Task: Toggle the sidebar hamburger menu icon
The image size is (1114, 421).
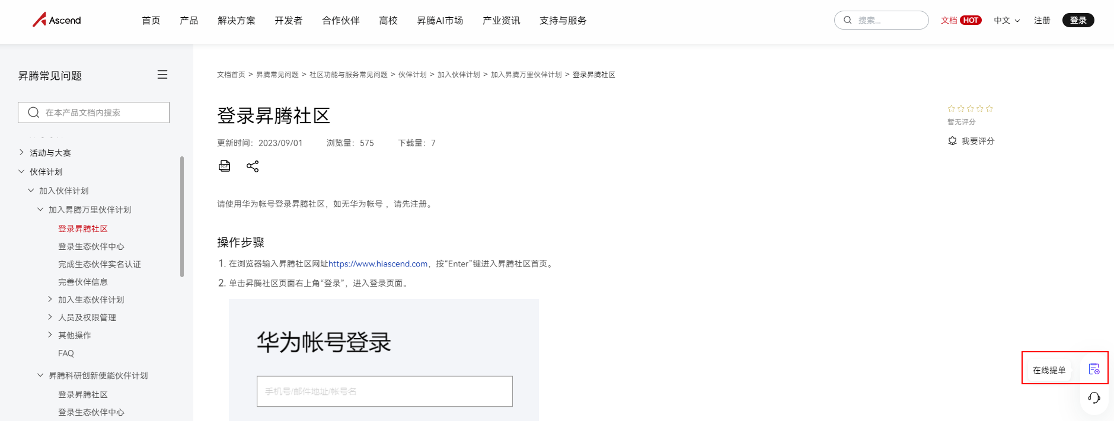Action: click(162, 75)
